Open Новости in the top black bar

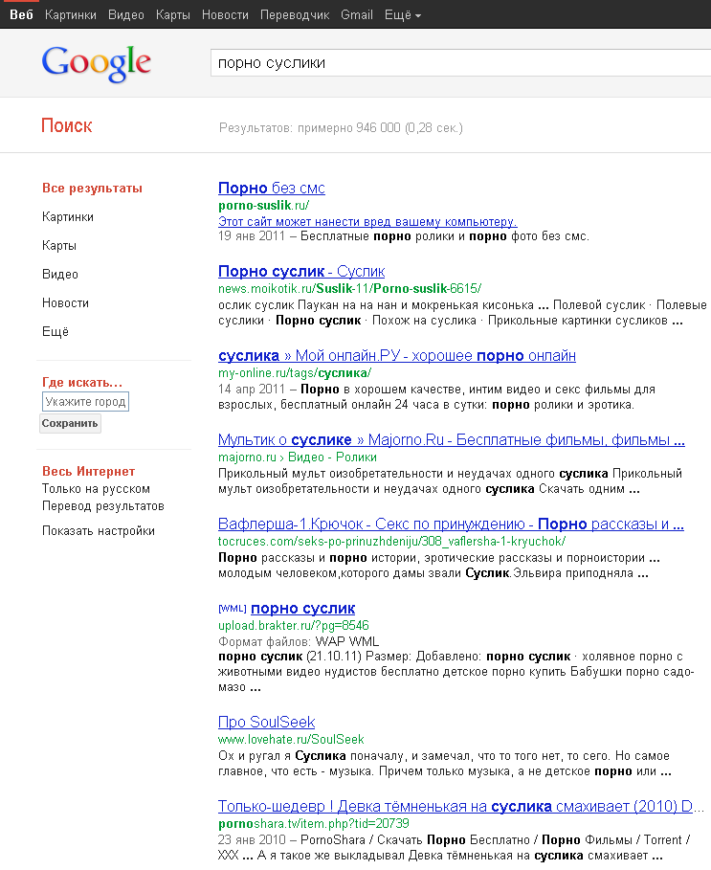coord(225,15)
